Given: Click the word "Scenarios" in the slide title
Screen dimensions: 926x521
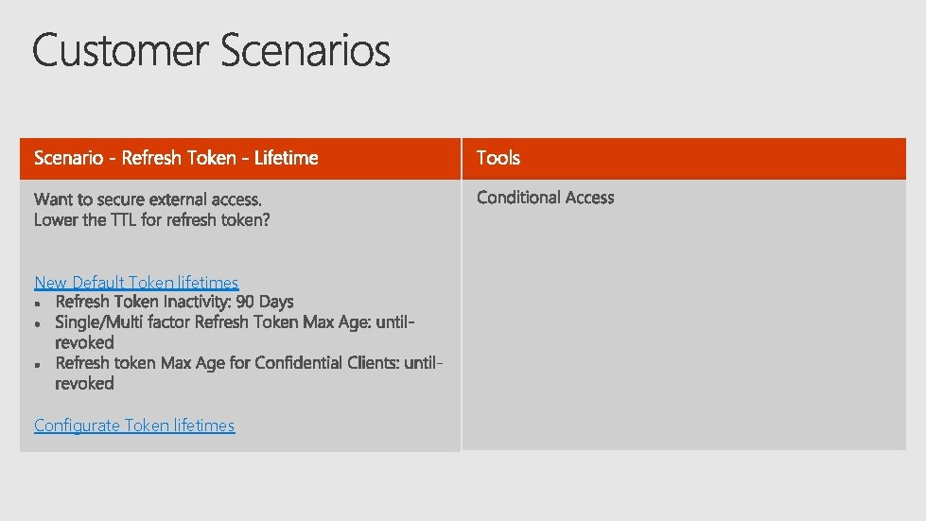Looking at the screenshot, I should click(306, 50).
